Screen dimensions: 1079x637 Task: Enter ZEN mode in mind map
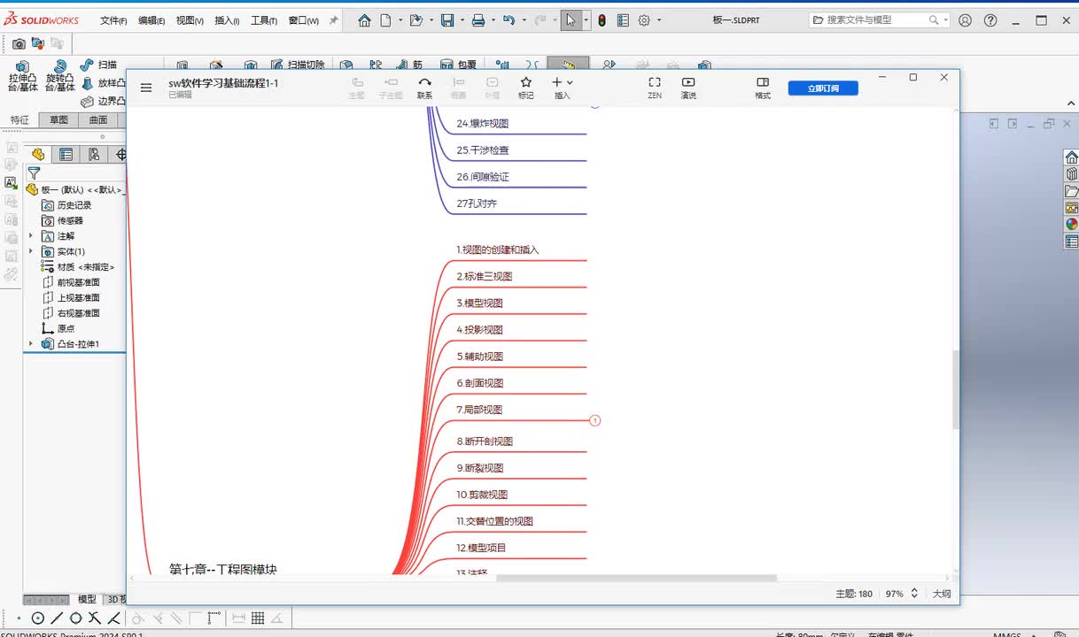pos(655,88)
